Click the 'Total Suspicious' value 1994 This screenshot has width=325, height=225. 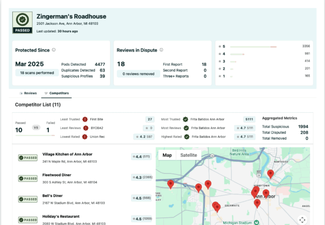303,127
